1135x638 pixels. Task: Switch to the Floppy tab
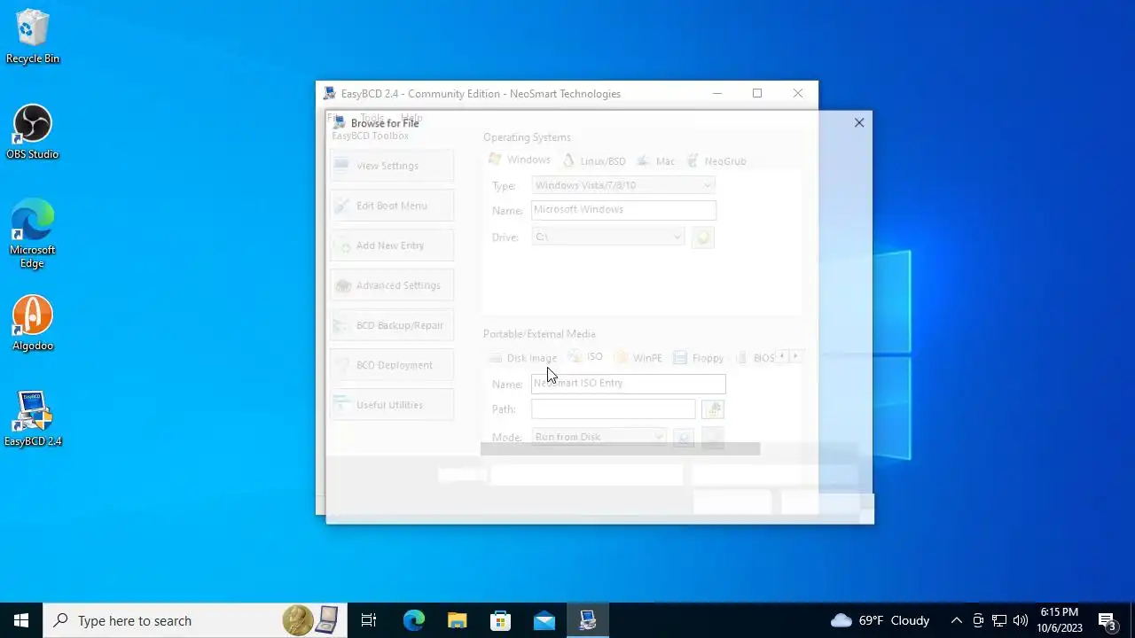coord(699,358)
